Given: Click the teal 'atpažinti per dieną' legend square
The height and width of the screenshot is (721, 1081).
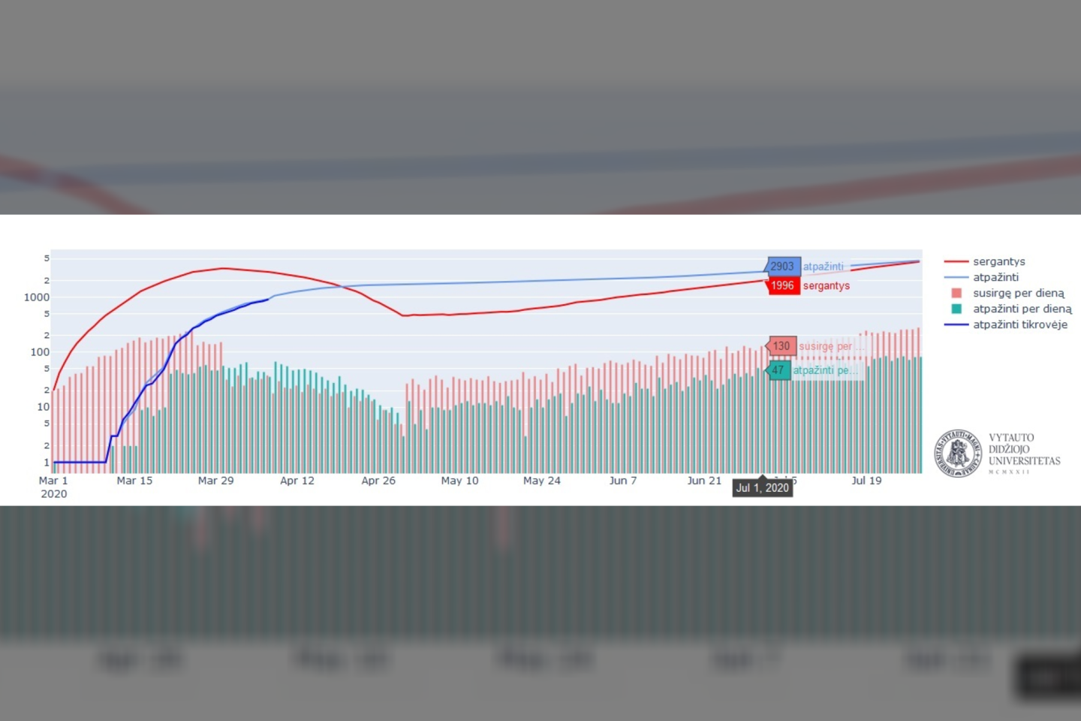Looking at the screenshot, I should click(x=956, y=309).
